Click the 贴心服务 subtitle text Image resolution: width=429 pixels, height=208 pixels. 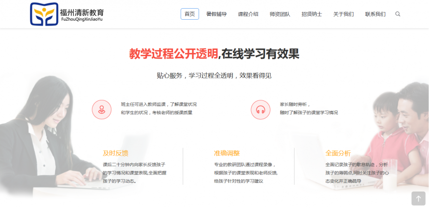click(x=214, y=75)
